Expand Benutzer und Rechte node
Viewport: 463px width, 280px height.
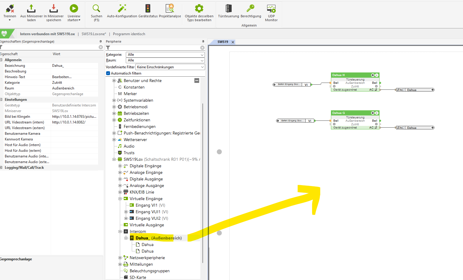click(x=114, y=81)
